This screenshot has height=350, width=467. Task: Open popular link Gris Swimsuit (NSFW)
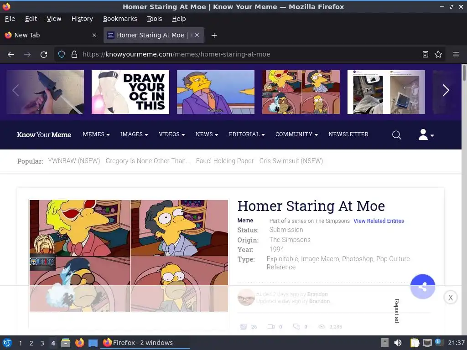pyautogui.click(x=291, y=161)
